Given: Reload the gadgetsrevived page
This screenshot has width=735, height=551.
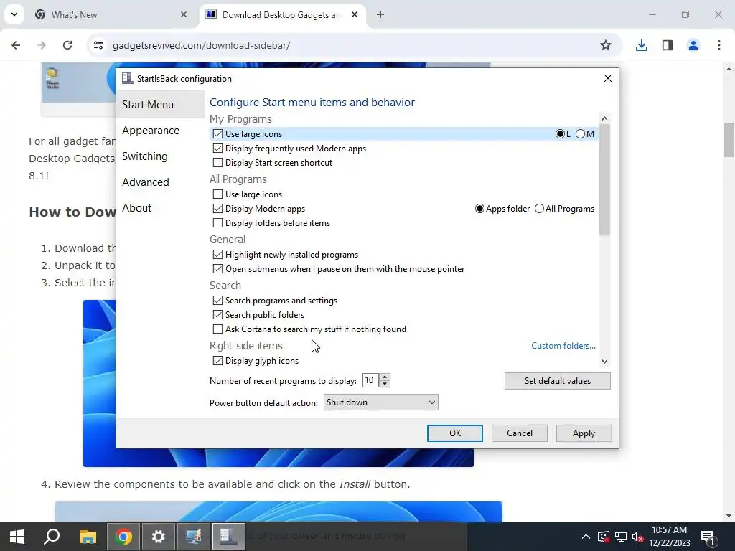Looking at the screenshot, I should pos(67,45).
